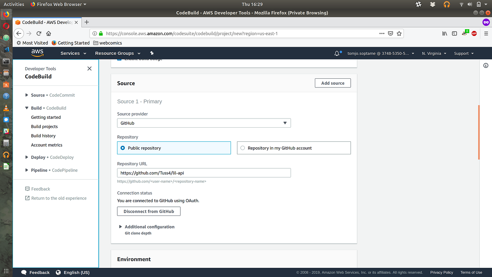Image resolution: width=492 pixels, height=277 pixels.
Task: Click the pin favorites icon in AWS navbar
Action: click(152, 53)
